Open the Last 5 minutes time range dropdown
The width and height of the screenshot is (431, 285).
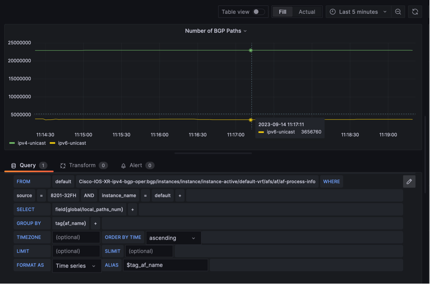click(358, 12)
